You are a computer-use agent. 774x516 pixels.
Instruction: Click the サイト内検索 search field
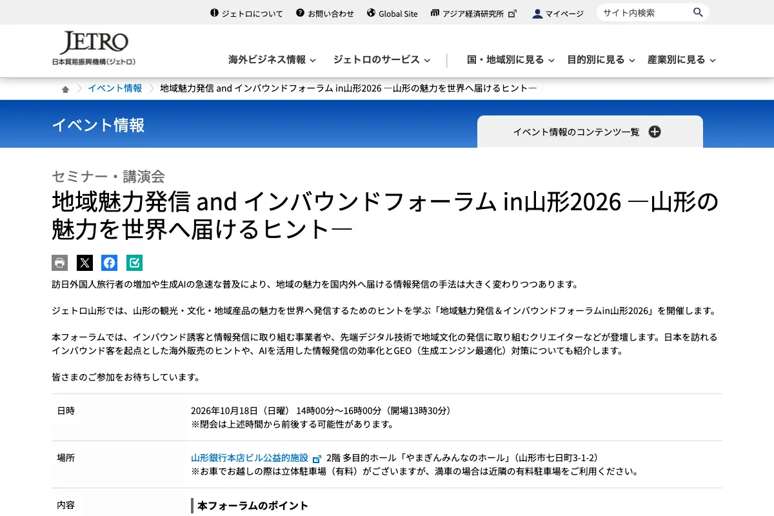(x=644, y=12)
